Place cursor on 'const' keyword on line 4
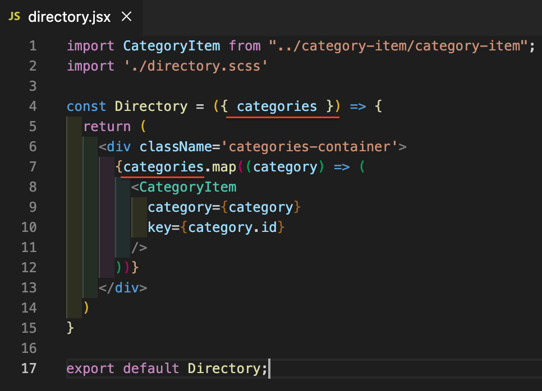Viewport: 542px width, 391px height. pyautogui.click(x=86, y=106)
